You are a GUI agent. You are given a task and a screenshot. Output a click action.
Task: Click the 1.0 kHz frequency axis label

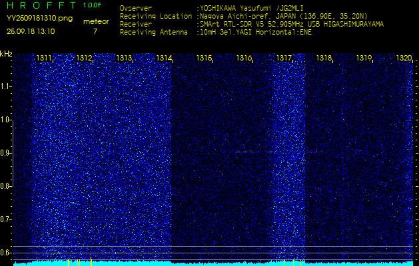click(5, 120)
